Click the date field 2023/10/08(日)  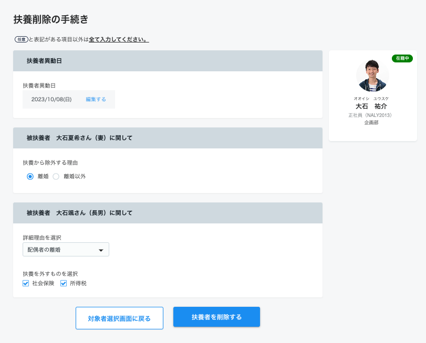point(51,99)
